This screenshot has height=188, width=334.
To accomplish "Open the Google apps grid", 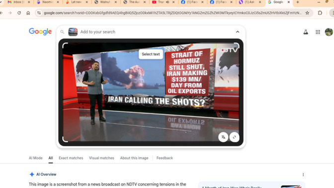I will pyautogui.click(x=318, y=32).
